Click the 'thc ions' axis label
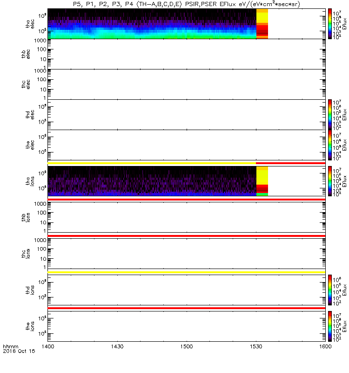 [x=26, y=254]
